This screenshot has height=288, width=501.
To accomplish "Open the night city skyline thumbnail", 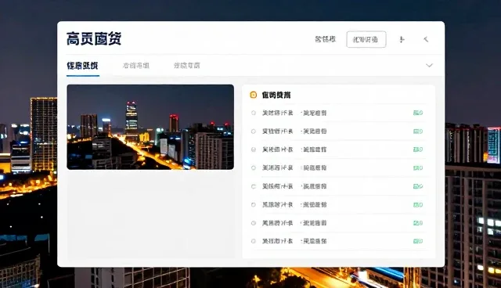I will (x=150, y=127).
